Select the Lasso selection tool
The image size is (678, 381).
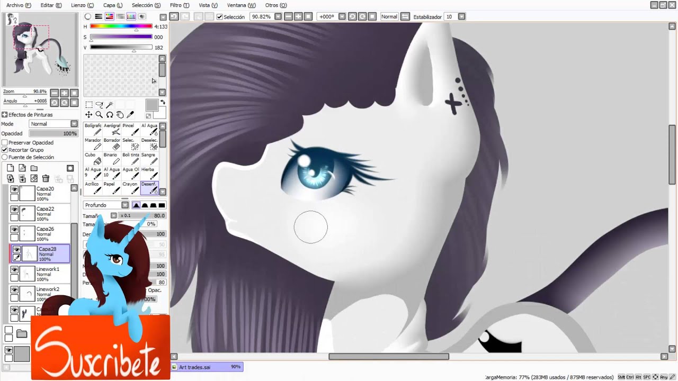[x=99, y=105]
